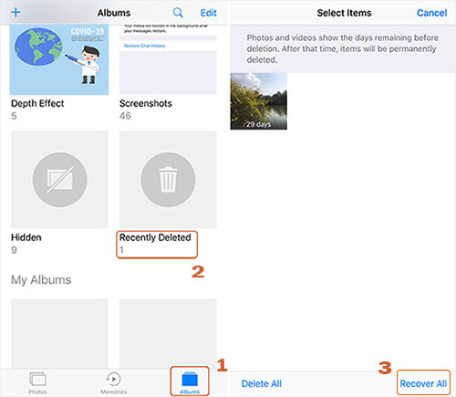Open first empty album under My Albums
The image size is (456, 397).
tap(60, 334)
